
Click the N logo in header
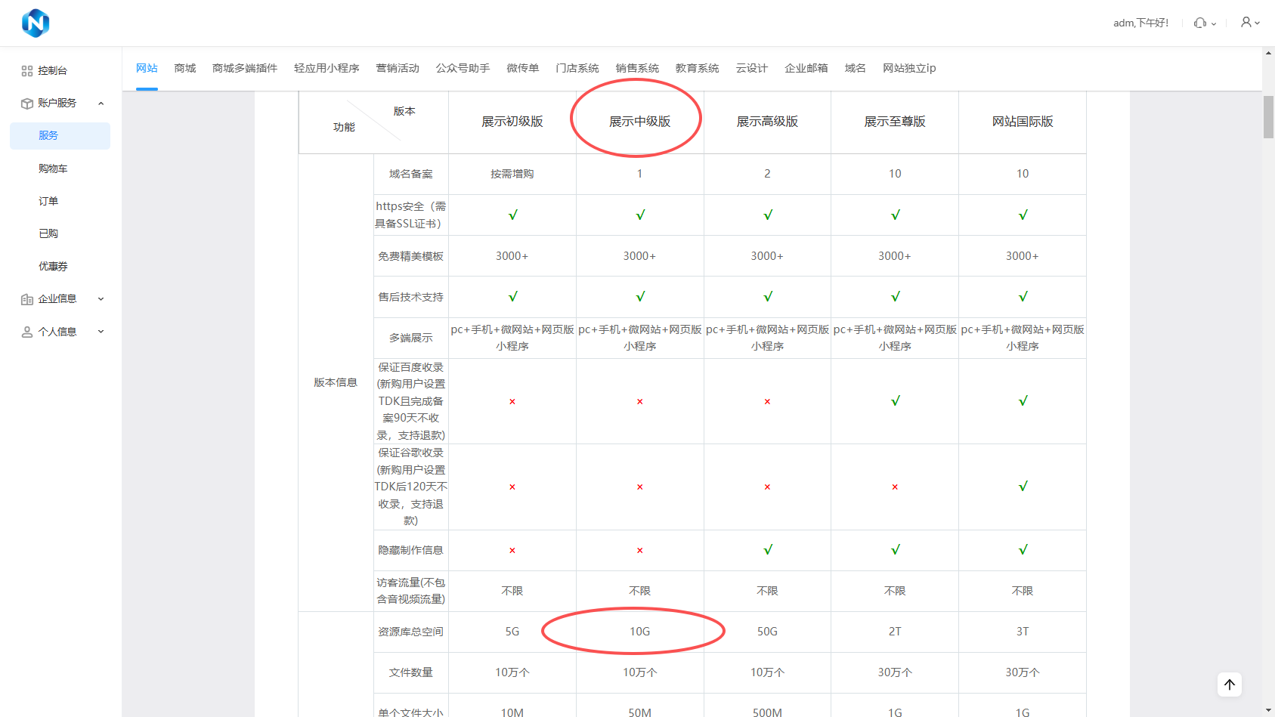click(36, 23)
